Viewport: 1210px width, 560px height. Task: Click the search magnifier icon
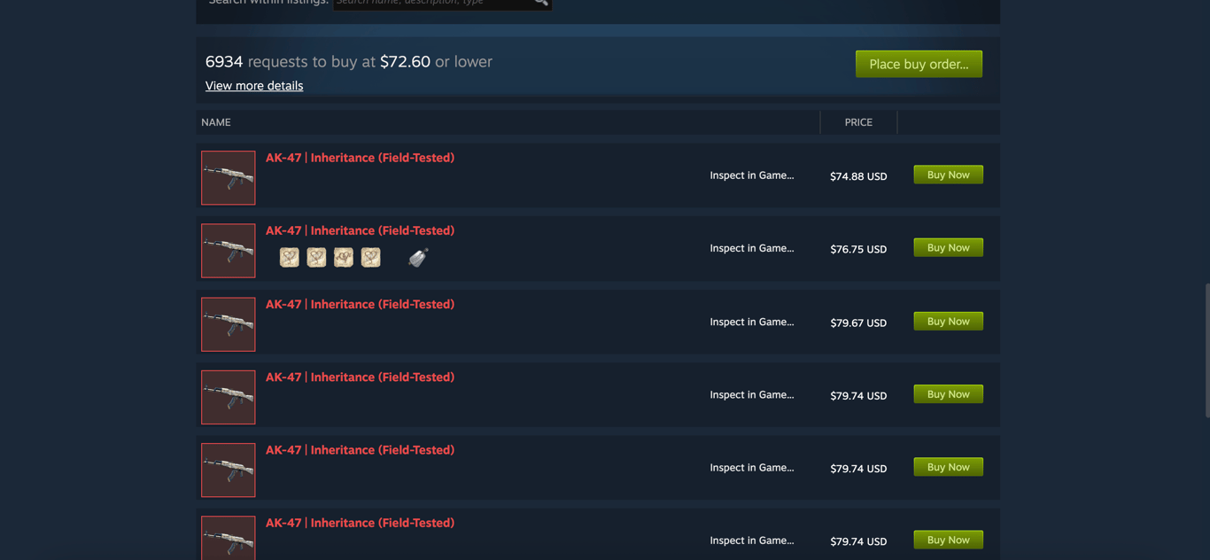(540, 3)
